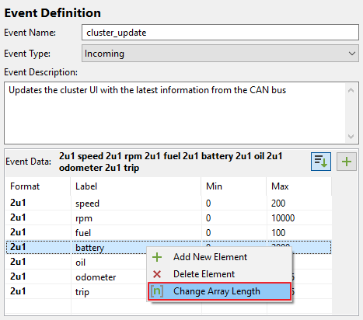This screenshot has height=320, width=363.
Task: Click the 2u1 format cell of rpm row
Action: 38,217
